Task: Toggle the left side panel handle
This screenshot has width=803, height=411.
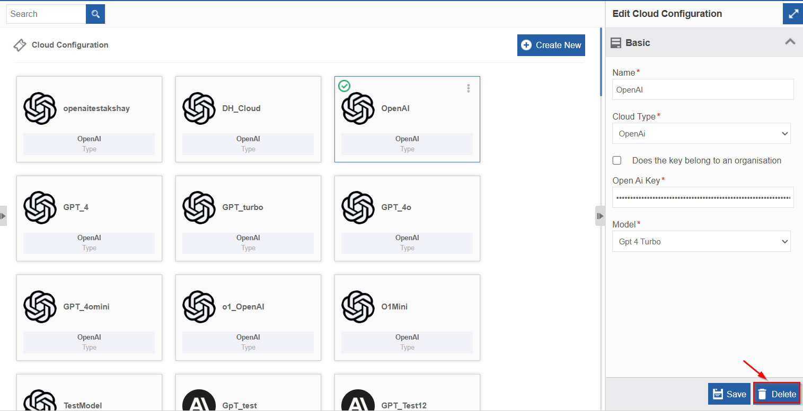Action: [x=3, y=216]
